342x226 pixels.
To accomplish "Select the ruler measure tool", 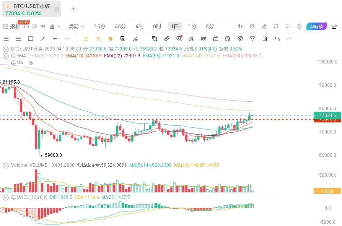I will point(167,39).
